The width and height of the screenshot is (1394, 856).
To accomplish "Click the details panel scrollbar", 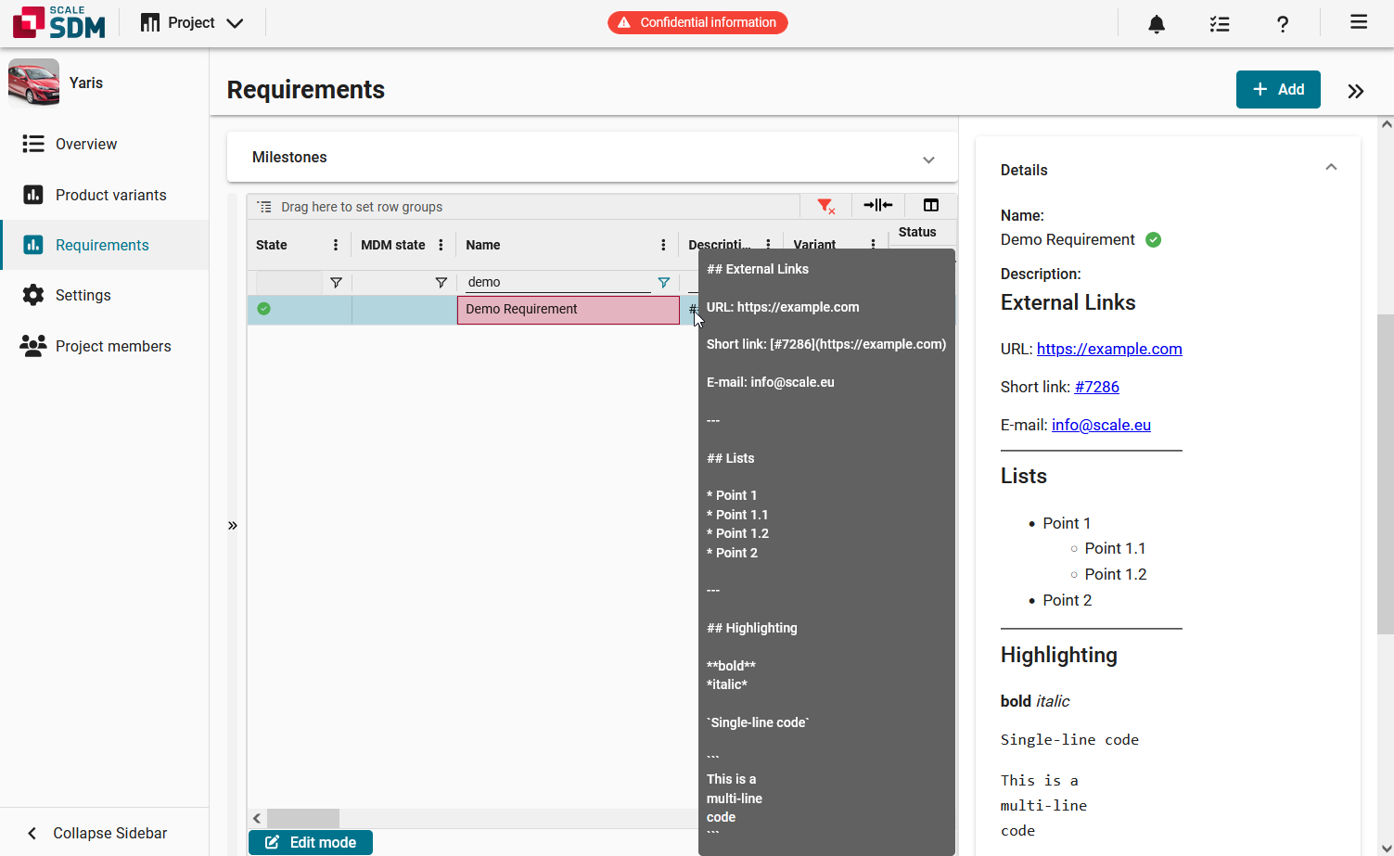I will [1386, 474].
